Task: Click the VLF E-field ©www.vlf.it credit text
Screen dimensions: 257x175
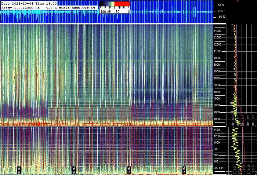Action: [71, 8]
